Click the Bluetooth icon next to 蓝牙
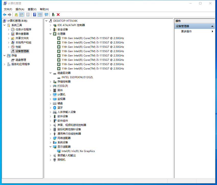This screenshot has width=217, height=185. pos(55,108)
